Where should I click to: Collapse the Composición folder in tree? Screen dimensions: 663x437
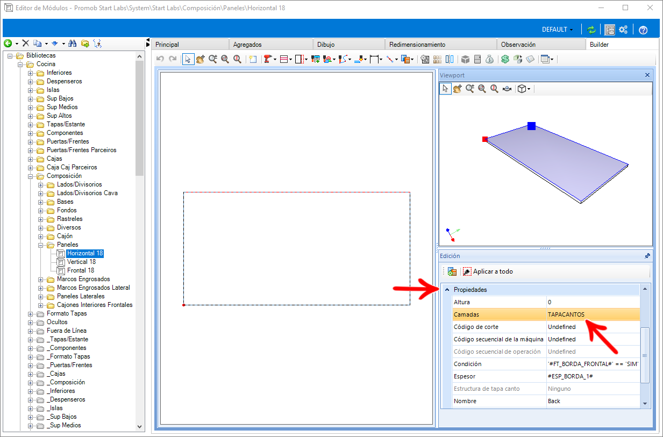click(x=31, y=176)
